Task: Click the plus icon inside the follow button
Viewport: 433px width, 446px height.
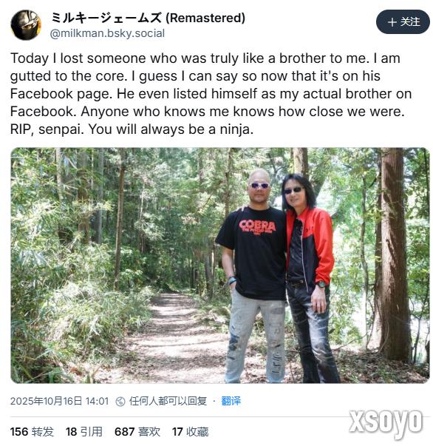Action: tap(392, 22)
